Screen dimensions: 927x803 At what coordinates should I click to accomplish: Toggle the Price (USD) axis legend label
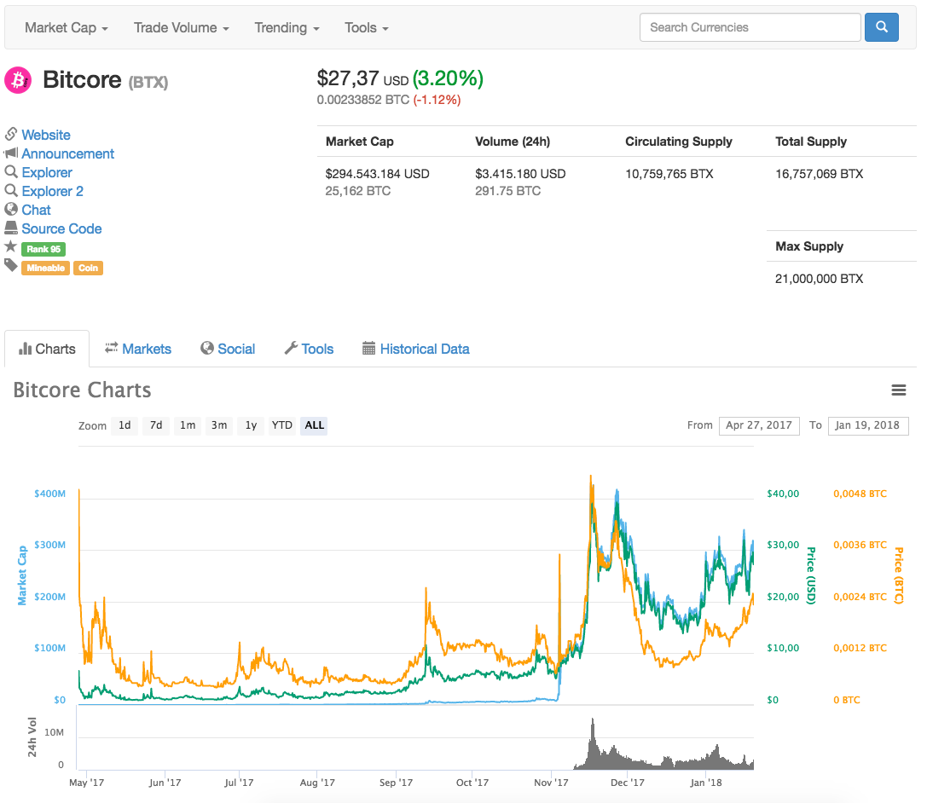(811, 575)
